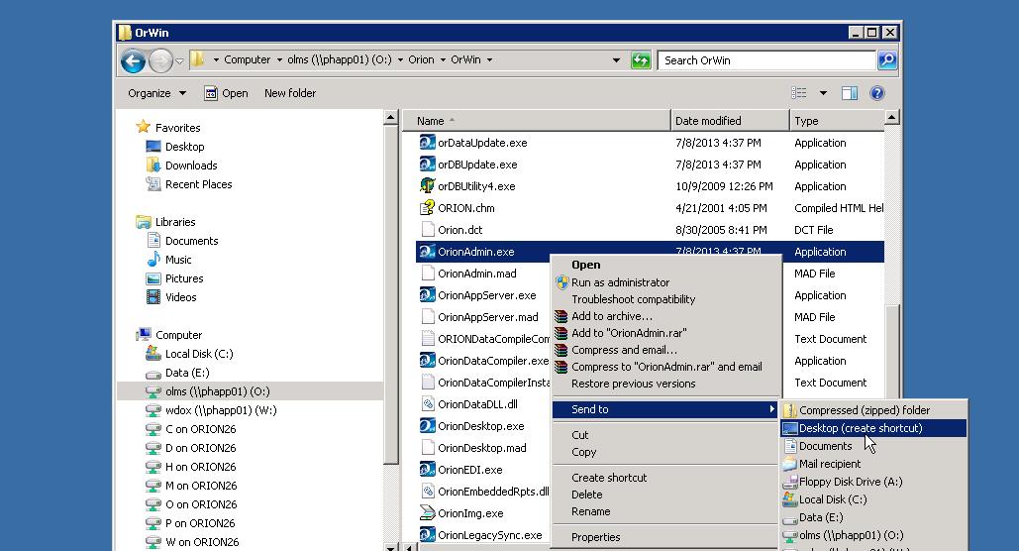Image resolution: width=1019 pixels, height=551 pixels.
Task: Click the orDataUpdate.exe file icon
Action: [427, 142]
